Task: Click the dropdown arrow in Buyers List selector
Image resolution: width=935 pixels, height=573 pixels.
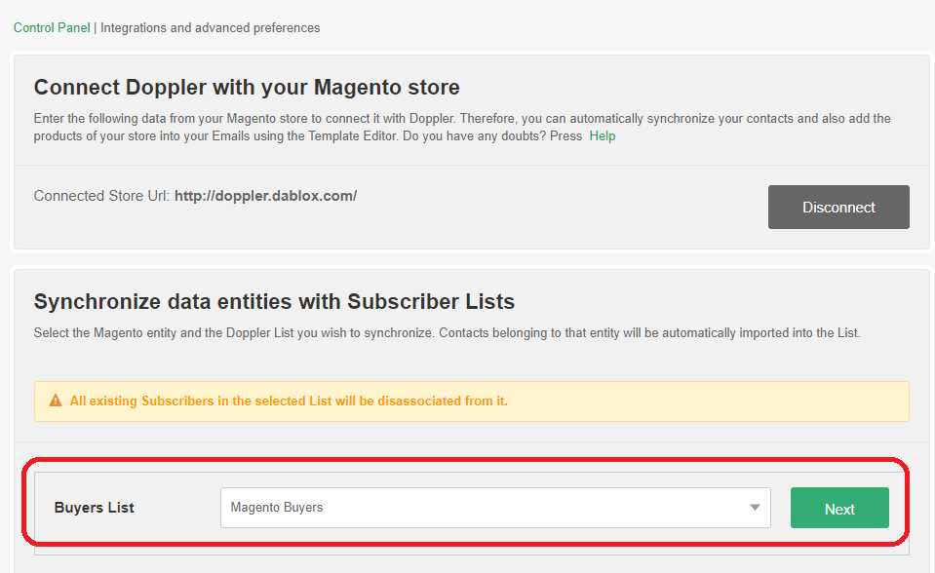Action: click(x=755, y=508)
